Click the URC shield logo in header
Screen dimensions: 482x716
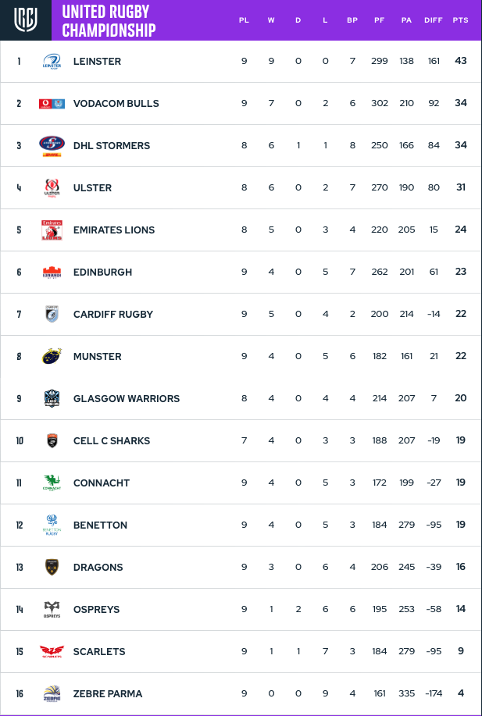[26, 20]
